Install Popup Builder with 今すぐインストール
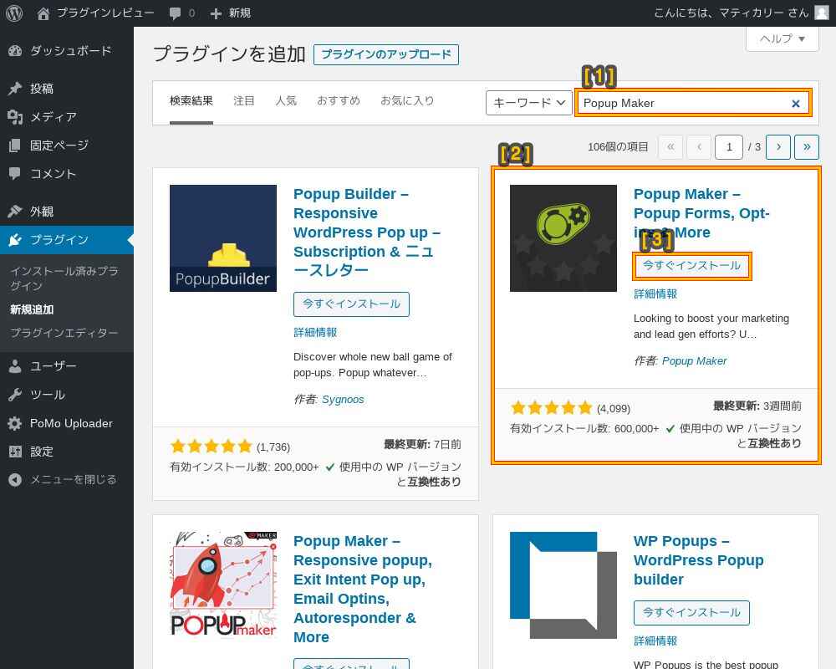Image resolution: width=836 pixels, height=669 pixels. click(351, 304)
